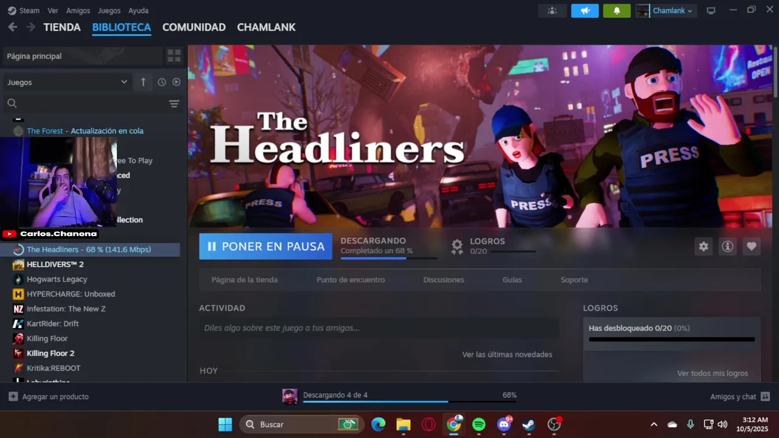This screenshot has width=779, height=438.
Task: Open Punto de encuentro link
Action: (x=351, y=280)
